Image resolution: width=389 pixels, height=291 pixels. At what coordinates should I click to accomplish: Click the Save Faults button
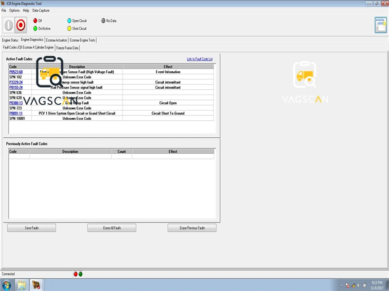pyautogui.click(x=32, y=228)
